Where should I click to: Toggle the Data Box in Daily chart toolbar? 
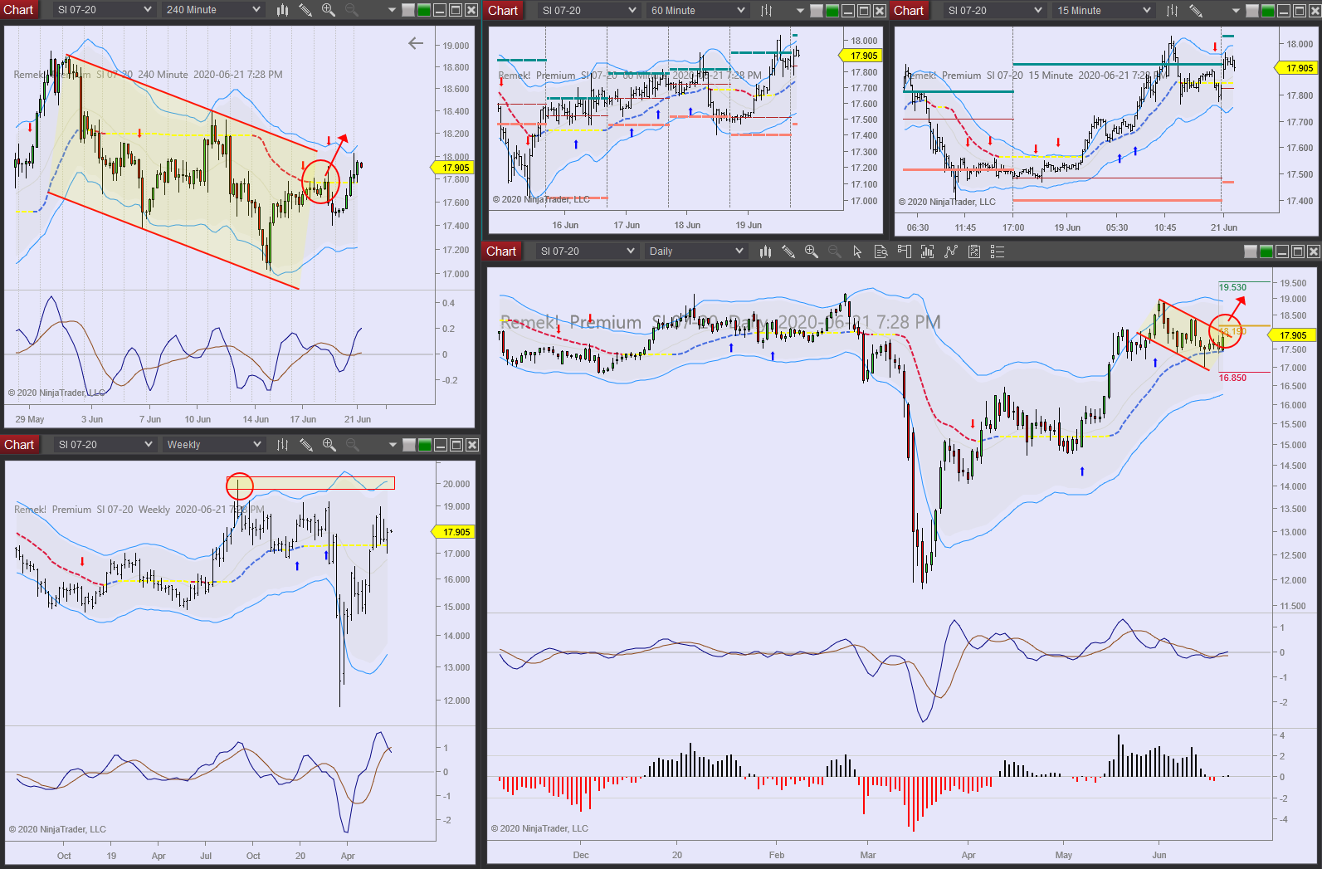point(881,251)
